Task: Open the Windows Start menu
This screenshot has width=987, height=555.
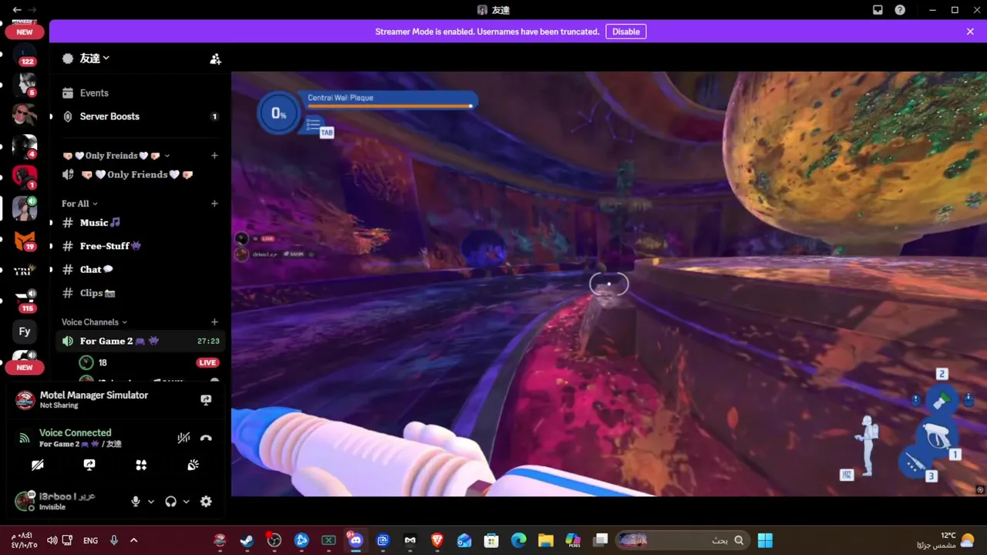Action: click(x=765, y=540)
